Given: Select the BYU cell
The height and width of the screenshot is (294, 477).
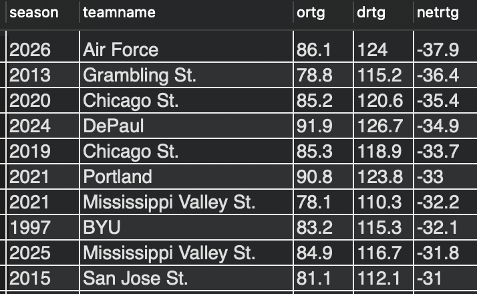Looking at the screenshot, I should 102,227.
